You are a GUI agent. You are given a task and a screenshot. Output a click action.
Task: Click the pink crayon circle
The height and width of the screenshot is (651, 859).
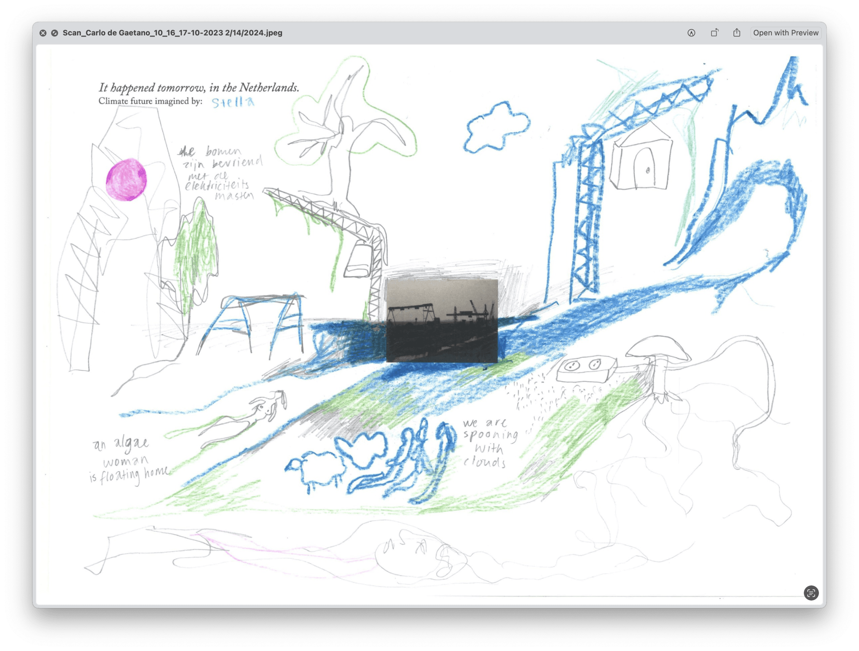pyautogui.click(x=126, y=180)
